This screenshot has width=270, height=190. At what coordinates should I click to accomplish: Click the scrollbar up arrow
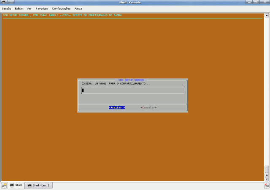(266, 174)
